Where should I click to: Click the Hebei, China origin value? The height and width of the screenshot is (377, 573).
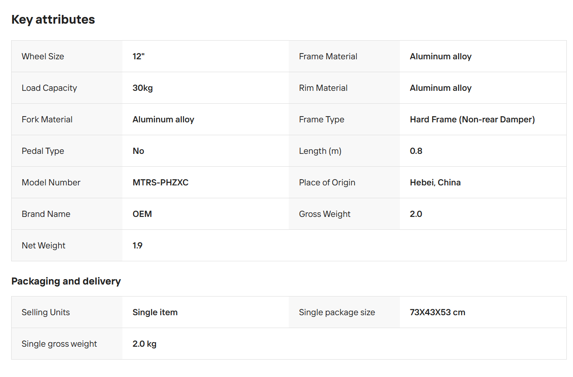(x=435, y=182)
